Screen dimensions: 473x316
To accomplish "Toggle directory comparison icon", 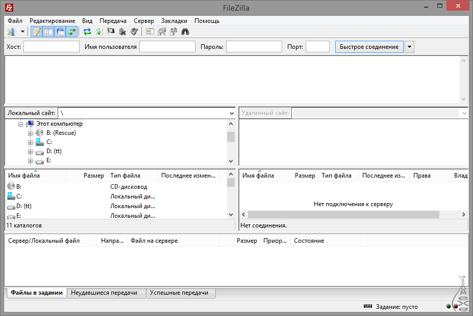I will coord(162,32).
